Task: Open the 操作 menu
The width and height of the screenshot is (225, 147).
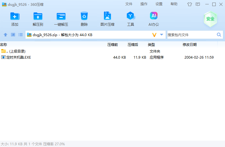Action: click(144, 4)
